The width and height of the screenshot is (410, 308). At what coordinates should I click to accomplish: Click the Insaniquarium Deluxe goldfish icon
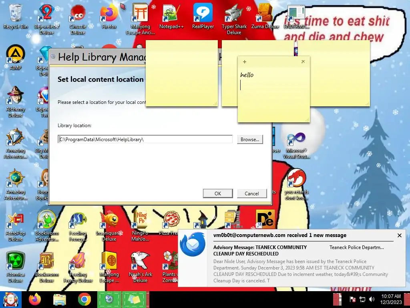(109, 226)
